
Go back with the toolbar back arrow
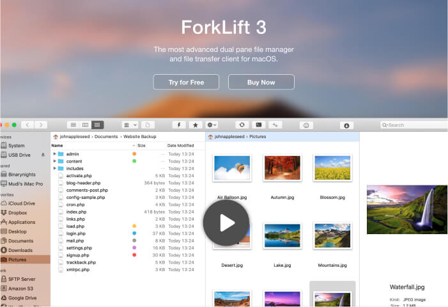(x=27, y=125)
